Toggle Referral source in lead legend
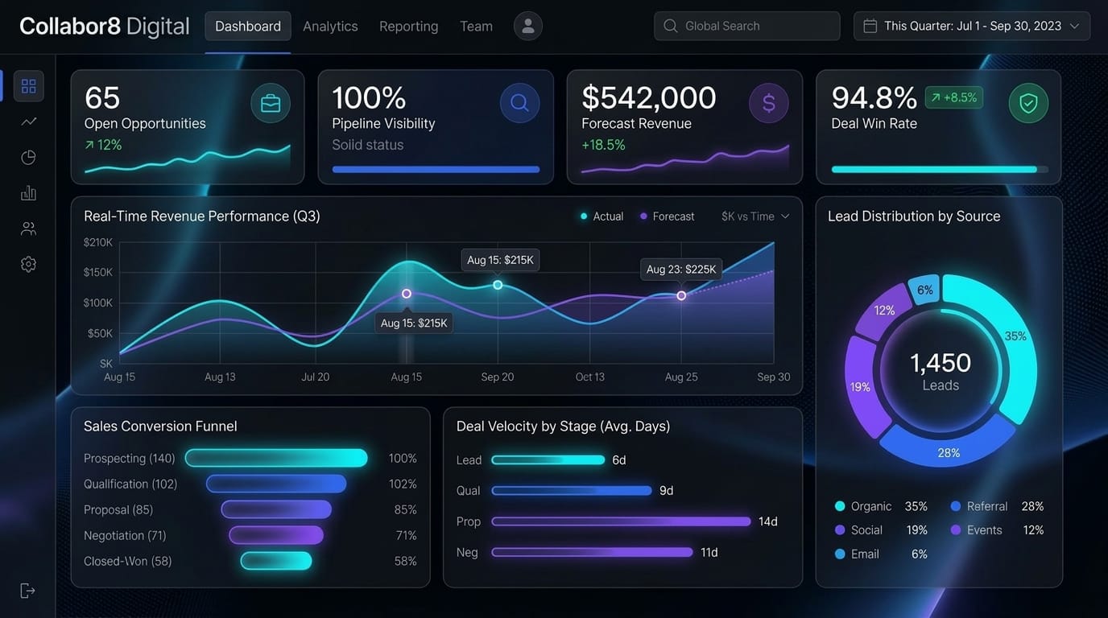1108x618 pixels. 997,506
